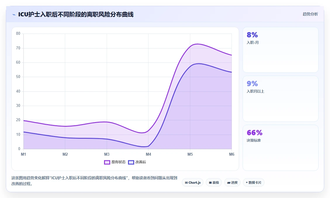Click the M1 axis label
Image resolution: width=330 pixels, height=198 pixels.
point(23,154)
